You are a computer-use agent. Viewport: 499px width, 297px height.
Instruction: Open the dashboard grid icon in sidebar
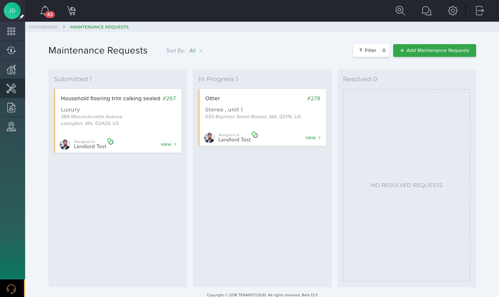pyautogui.click(x=11, y=31)
